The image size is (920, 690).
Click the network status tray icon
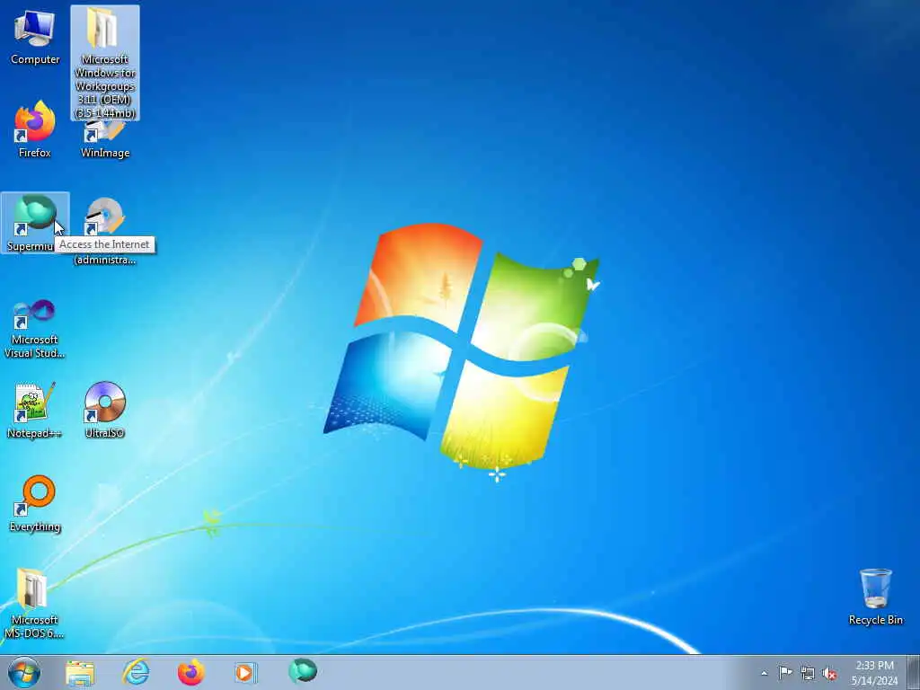808,674
